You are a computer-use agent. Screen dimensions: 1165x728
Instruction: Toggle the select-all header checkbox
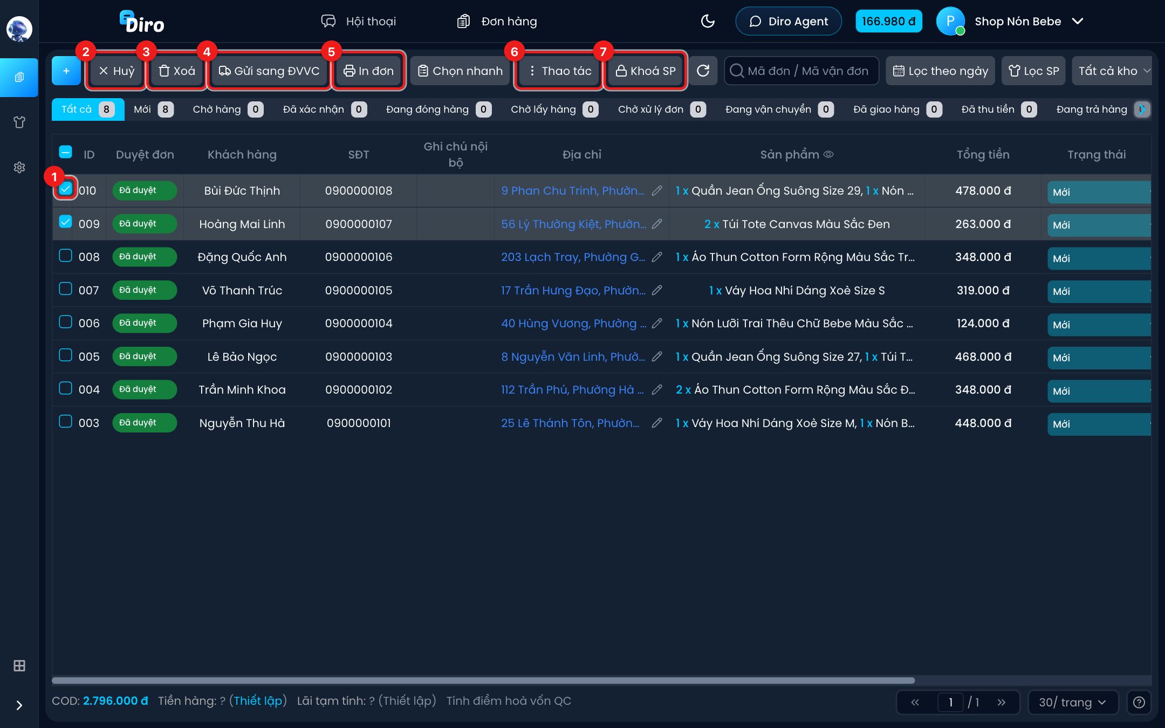(x=65, y=153)
